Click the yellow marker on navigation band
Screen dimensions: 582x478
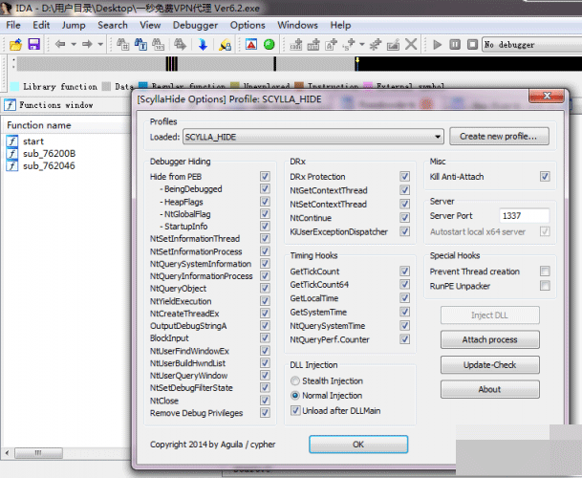coord(357,60)
